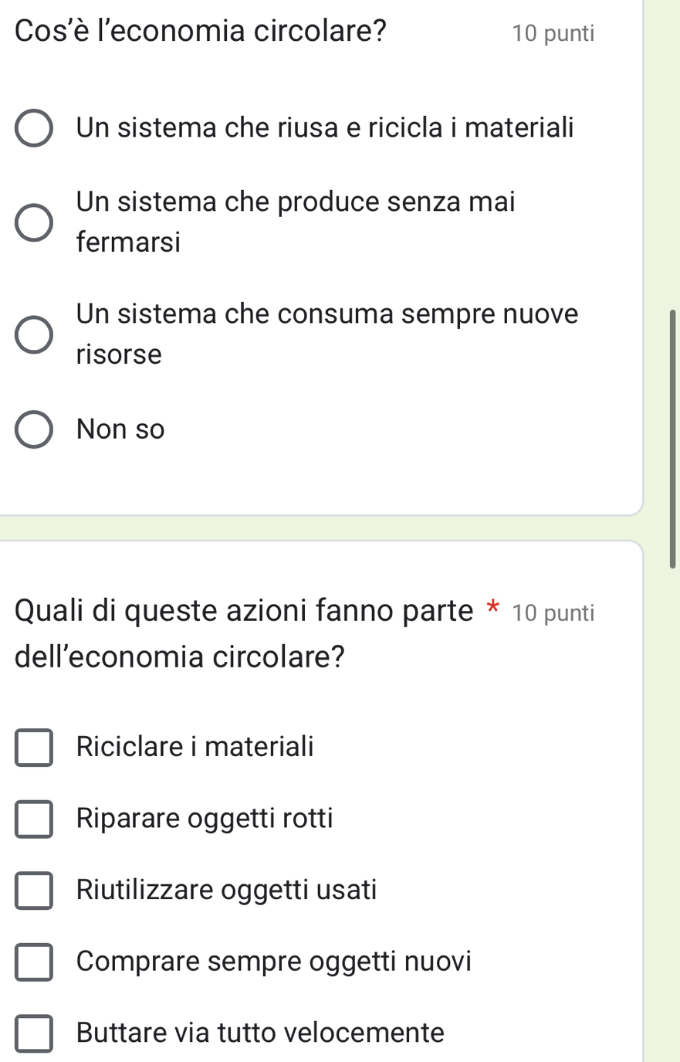Viewport: 680px width, 1062px height.
Task: Click the label text "Riutilizzare oggetti usati"
Action: point(227,890)
